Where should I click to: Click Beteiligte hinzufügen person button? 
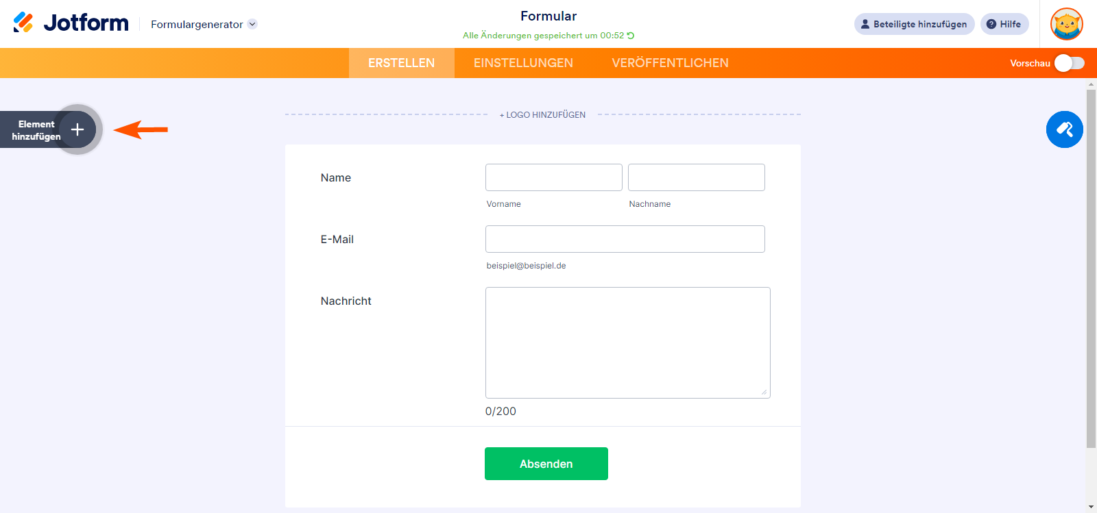[x=914, y=24]
